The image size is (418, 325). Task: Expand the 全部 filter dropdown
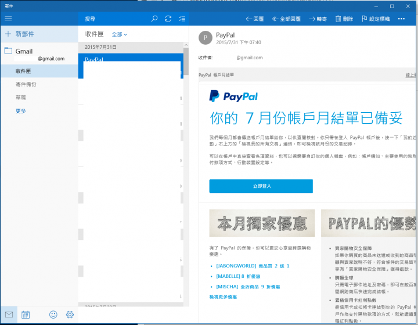click(x=119, y=34)
